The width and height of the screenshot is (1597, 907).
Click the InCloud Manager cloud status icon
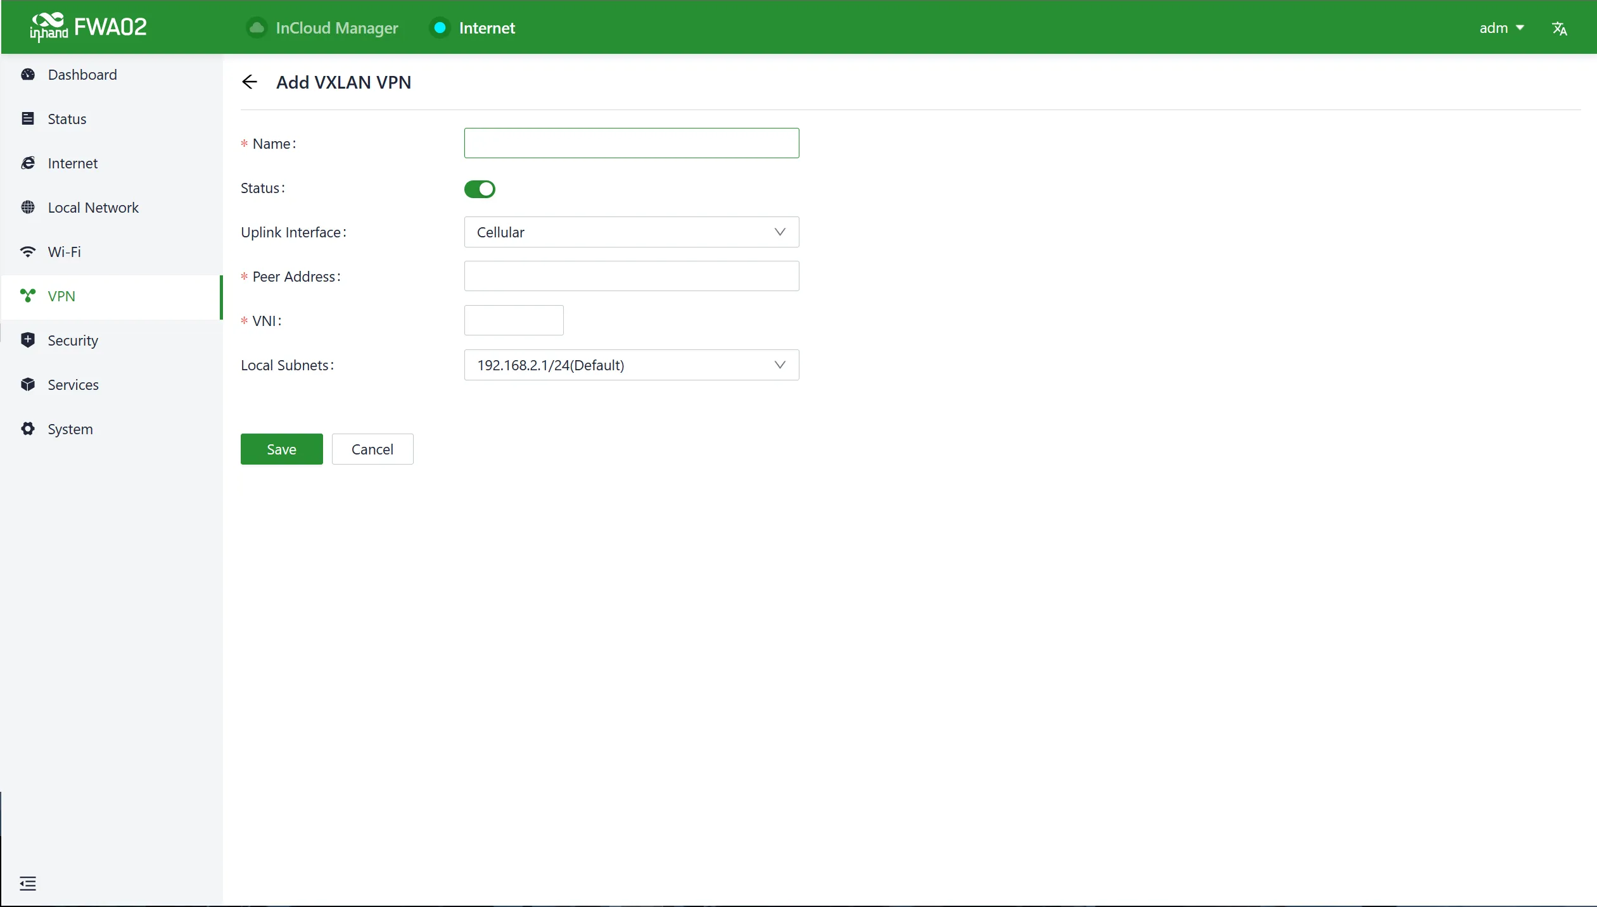[x=257, y=28]
